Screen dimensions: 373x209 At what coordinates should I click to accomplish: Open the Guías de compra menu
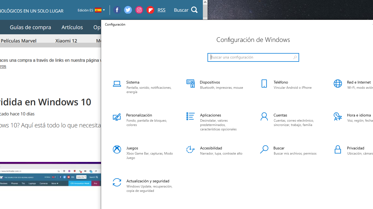pos(30,27)
